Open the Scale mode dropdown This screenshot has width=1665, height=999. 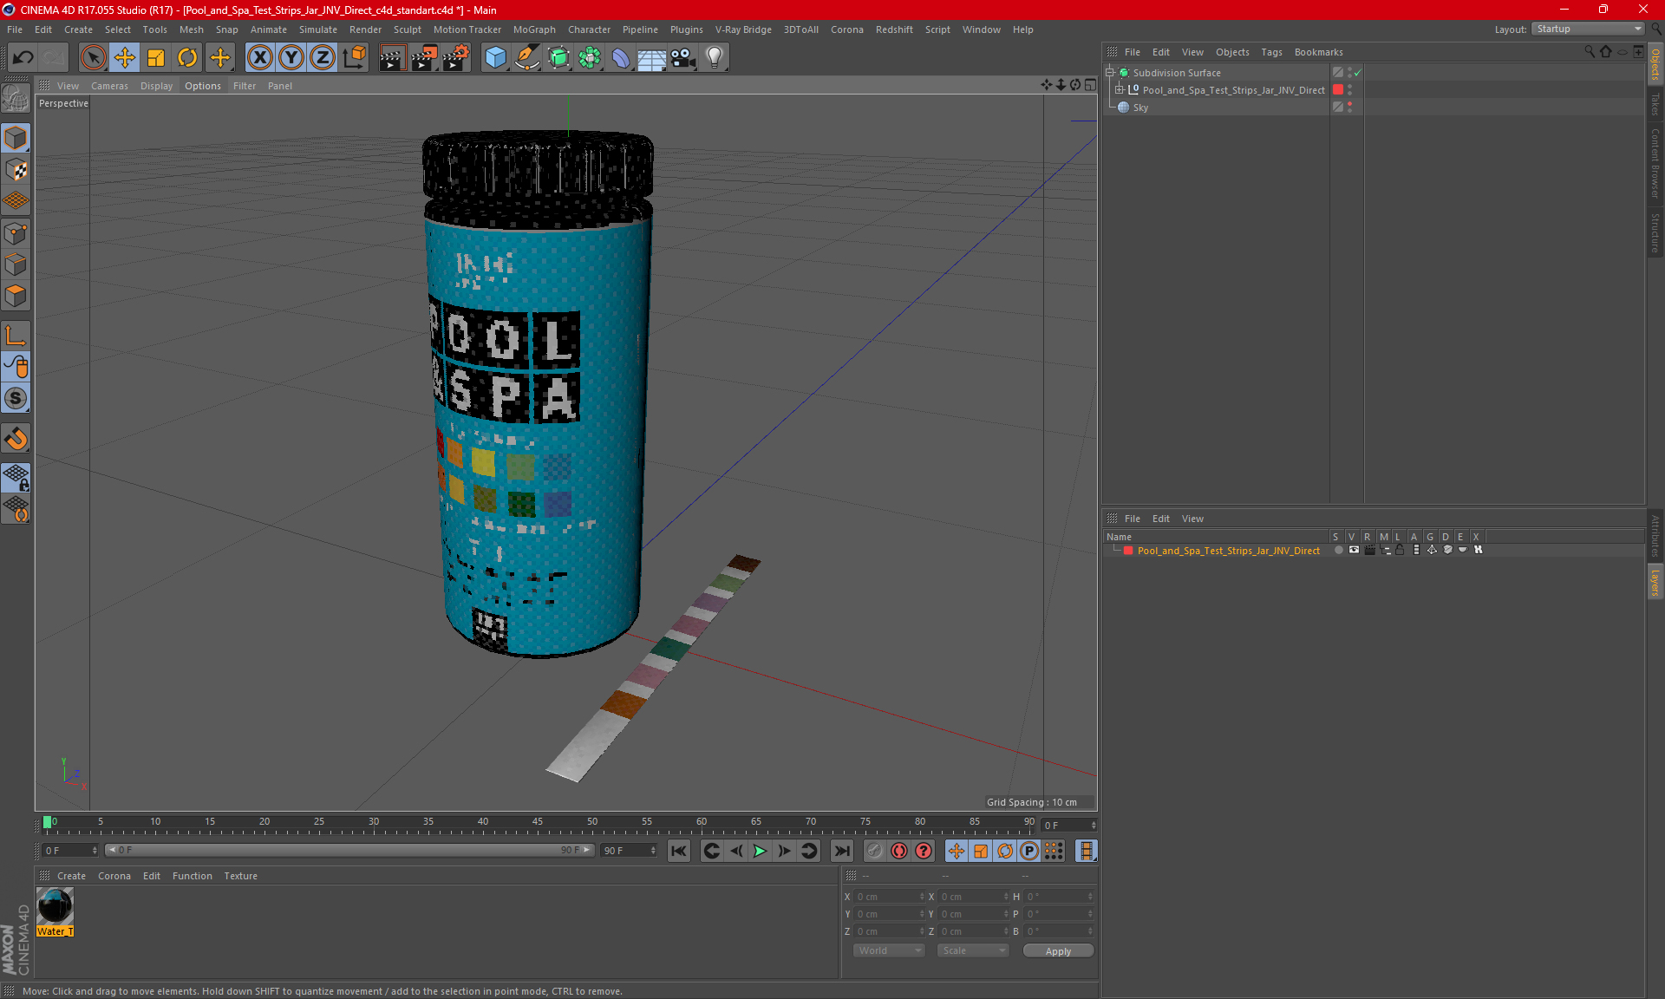tap(973, 950)
